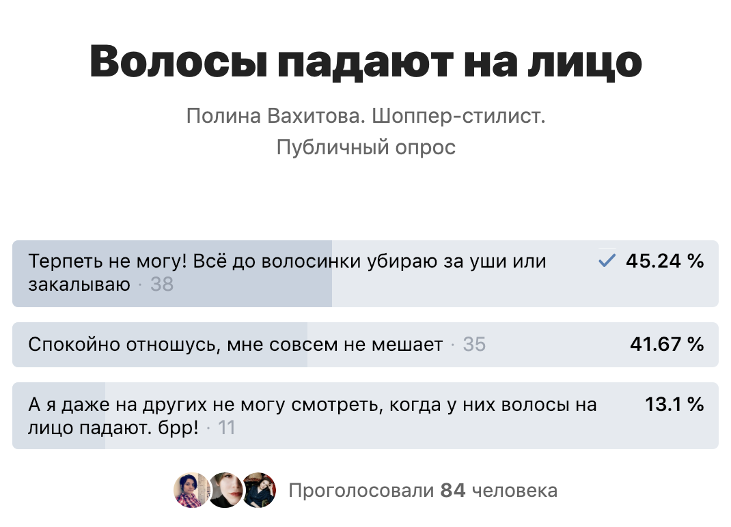This screenshot has height=527, width=731.
Task: Click poll title 'Волосы падают на лицо'
Action: [x=365, y=61]
